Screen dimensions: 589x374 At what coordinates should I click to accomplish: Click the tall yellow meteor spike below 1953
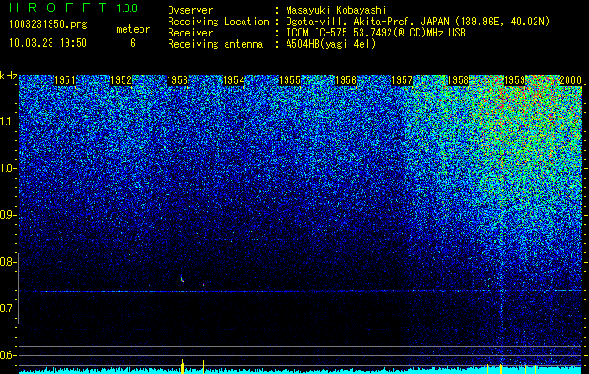(183, 367)
